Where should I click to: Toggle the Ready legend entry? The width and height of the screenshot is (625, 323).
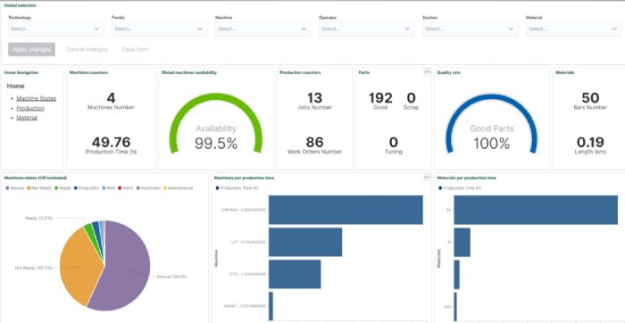pyautogui.click(x=62, y=188)
